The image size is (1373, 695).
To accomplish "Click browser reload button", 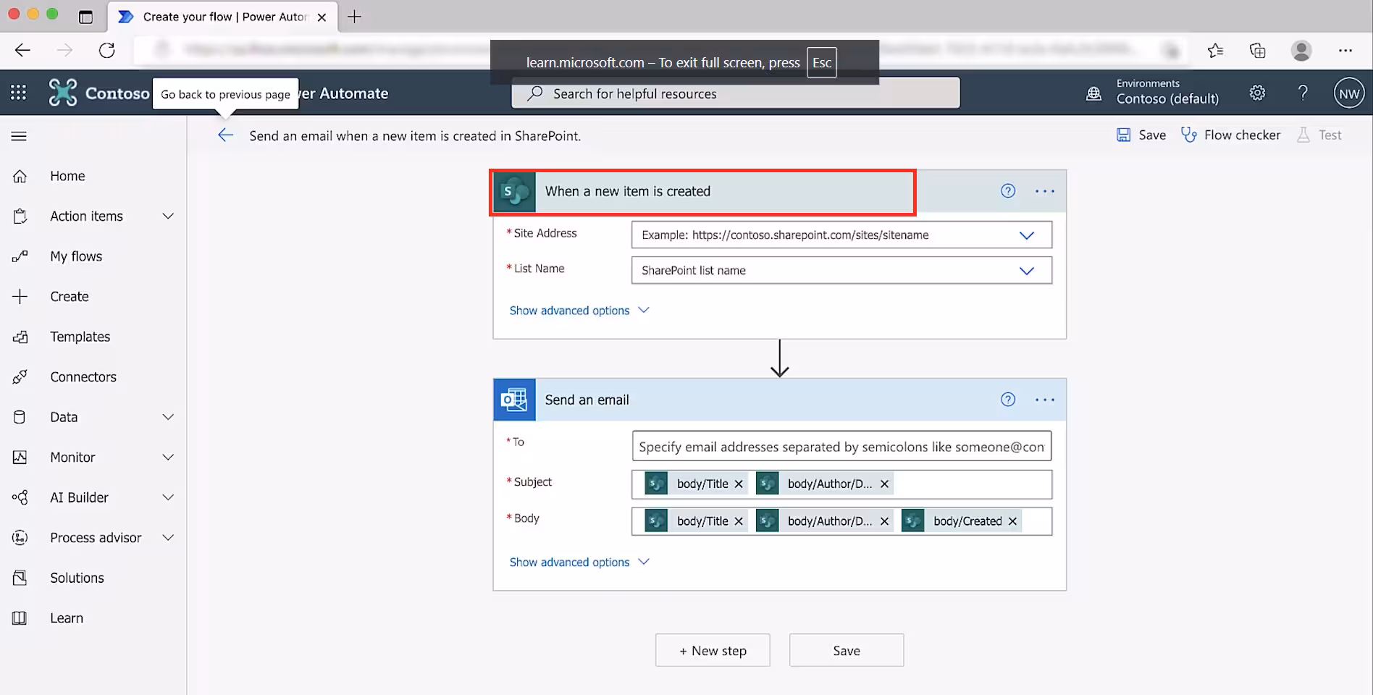I will pos(107,50).
